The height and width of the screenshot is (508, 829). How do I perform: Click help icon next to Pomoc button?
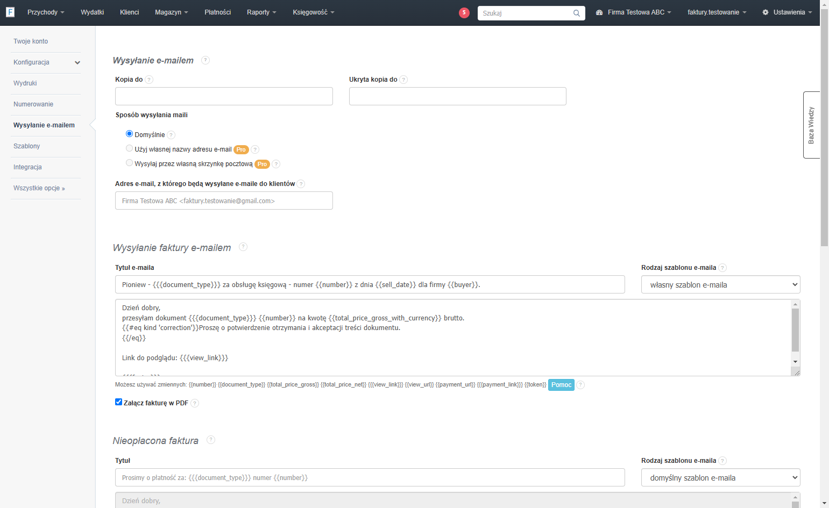click(x=580, y=385)
